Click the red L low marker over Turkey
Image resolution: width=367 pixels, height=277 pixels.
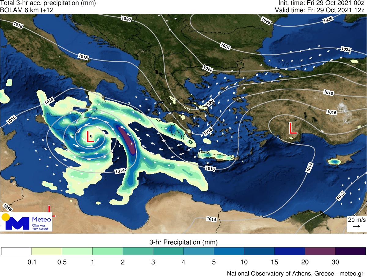[x=292, y=128]
